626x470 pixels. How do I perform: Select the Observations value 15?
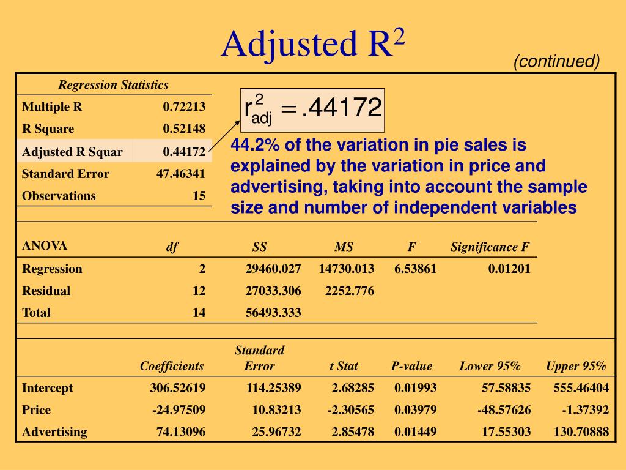coord(199,196)
